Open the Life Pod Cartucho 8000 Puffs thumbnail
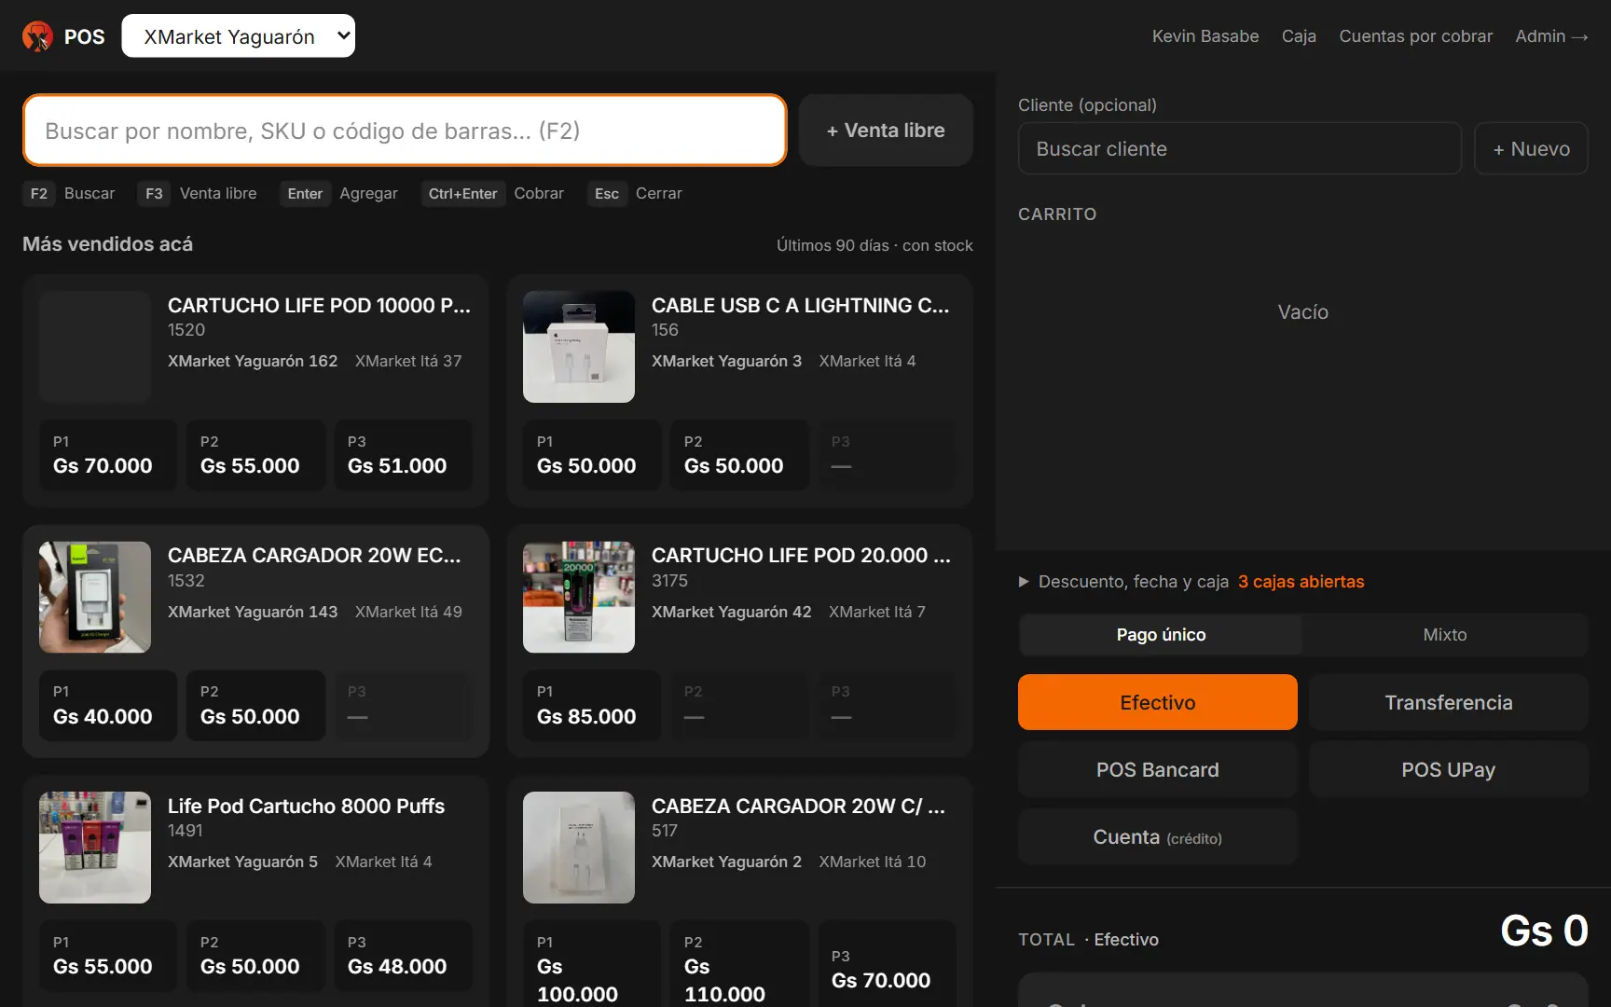 click(x=95, y=848)
